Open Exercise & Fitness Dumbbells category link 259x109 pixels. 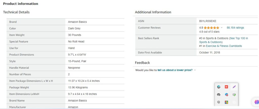(x=224, y=46)
